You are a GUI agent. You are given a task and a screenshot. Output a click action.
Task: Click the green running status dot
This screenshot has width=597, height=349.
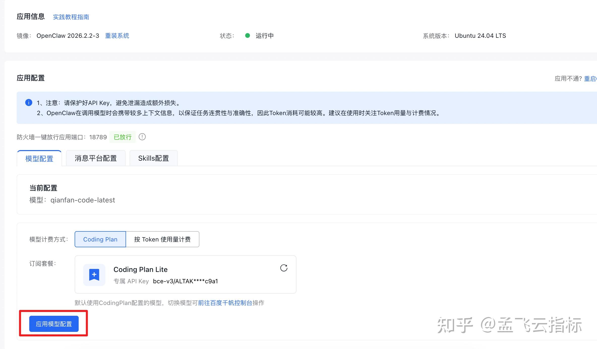247,36
